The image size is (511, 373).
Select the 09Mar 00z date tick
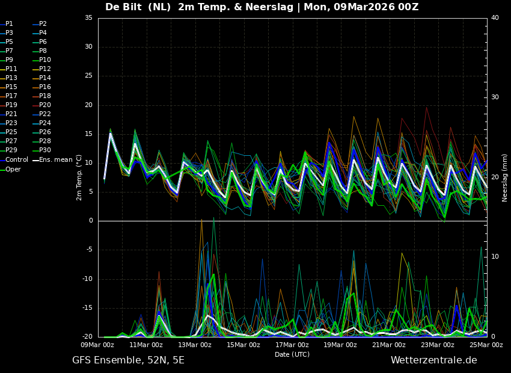click(x=98, y=345)
